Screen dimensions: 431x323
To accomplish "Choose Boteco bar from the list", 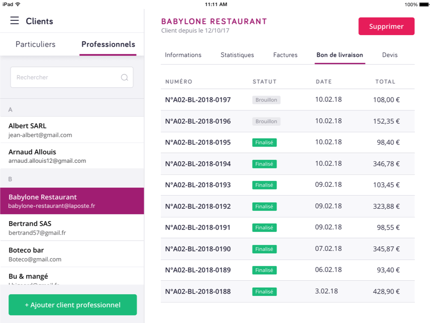I will [x=72, y=254].
